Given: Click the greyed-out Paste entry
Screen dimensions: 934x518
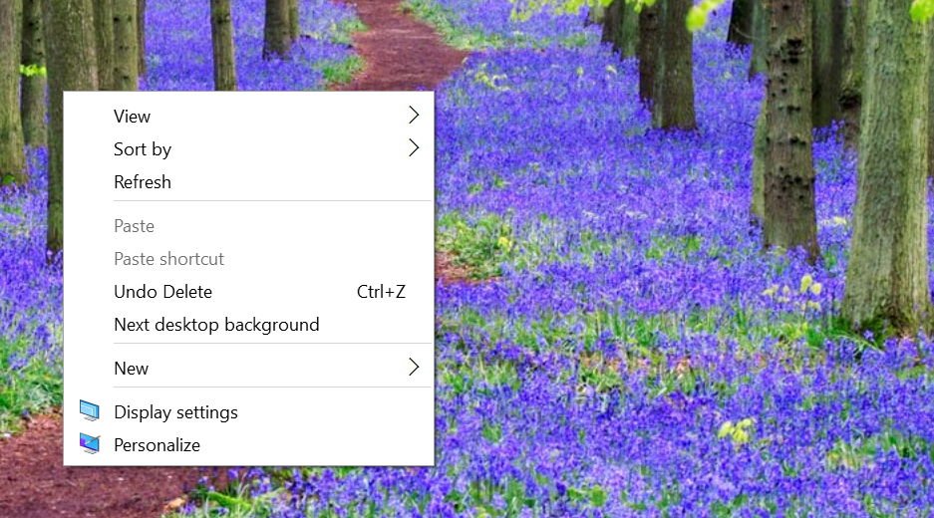Looking at the screenshot, I should [x=134, y=226].
